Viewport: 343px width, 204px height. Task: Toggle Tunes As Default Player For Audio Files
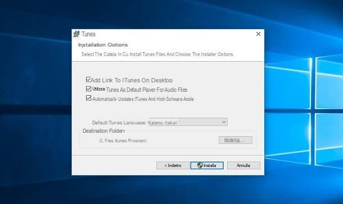[88, 89]
